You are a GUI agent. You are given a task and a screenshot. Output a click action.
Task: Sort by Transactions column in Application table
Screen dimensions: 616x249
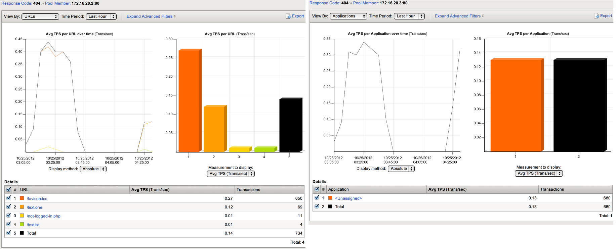[x=552, y=189]
